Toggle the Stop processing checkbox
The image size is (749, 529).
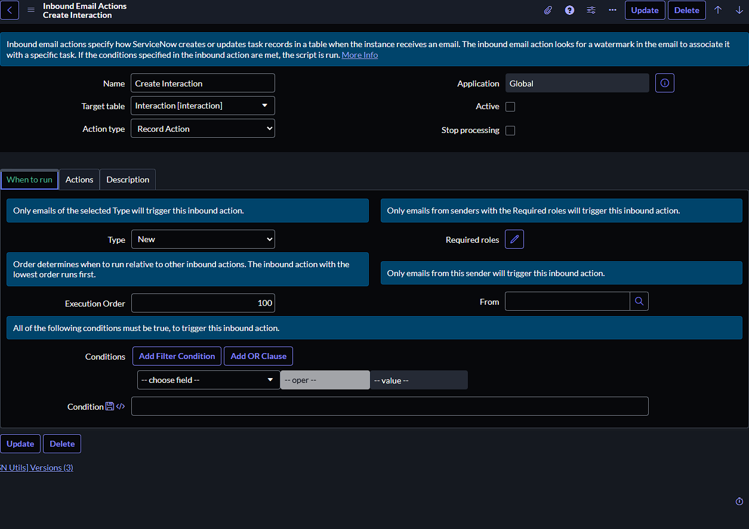coord(510,131)
